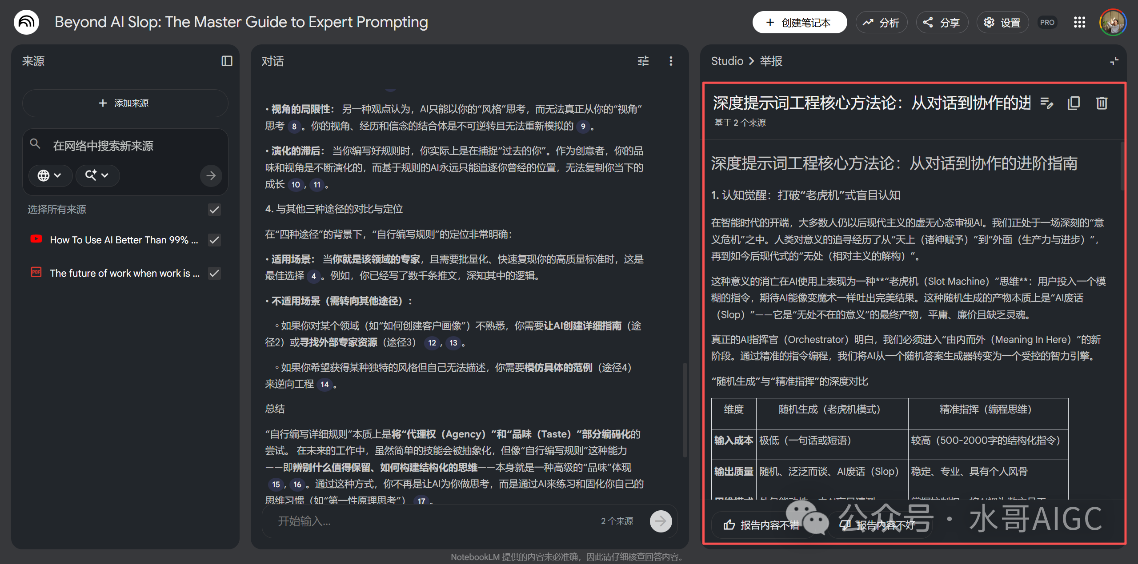The width and height of the screenshot is (1138, 564).
Task: Click the 添加来源 button
Action: point(125,103)
